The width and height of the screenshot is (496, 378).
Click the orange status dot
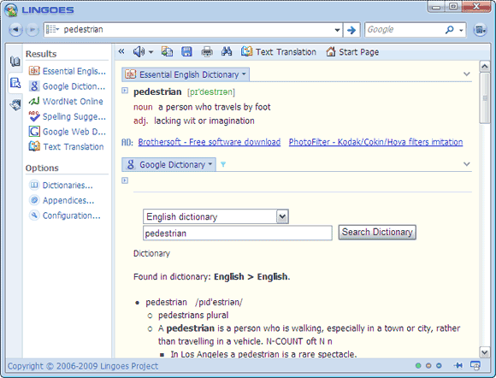click(x=428, y=366)
